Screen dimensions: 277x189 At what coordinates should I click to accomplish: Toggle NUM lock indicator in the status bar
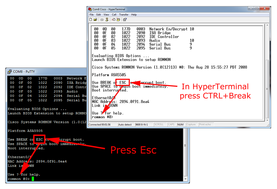coord(181,124)
